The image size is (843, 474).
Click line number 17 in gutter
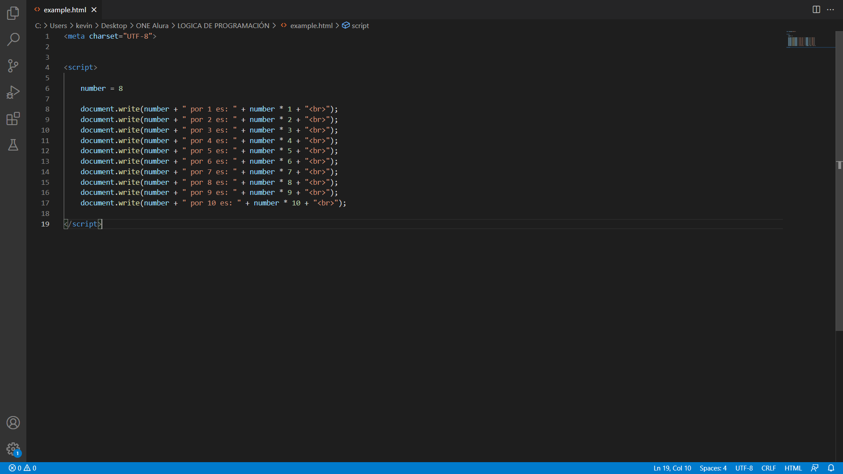coord(45,203)
